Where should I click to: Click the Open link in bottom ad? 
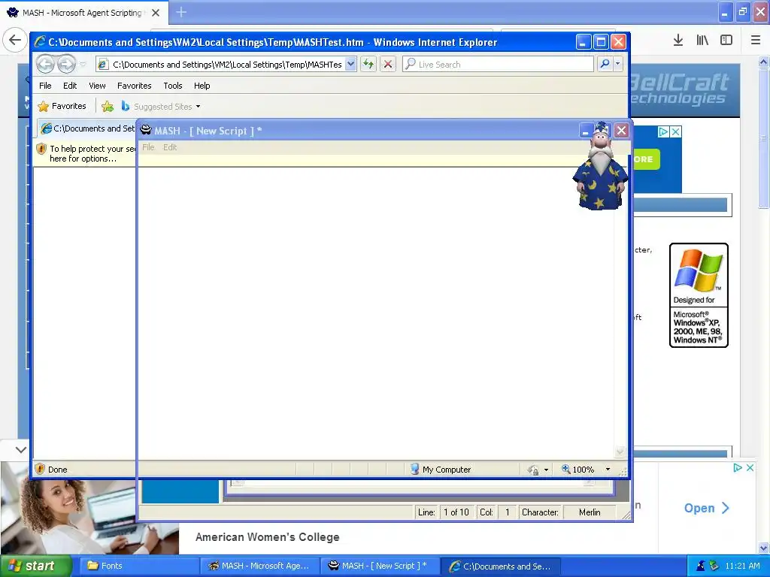coord(706,509)
